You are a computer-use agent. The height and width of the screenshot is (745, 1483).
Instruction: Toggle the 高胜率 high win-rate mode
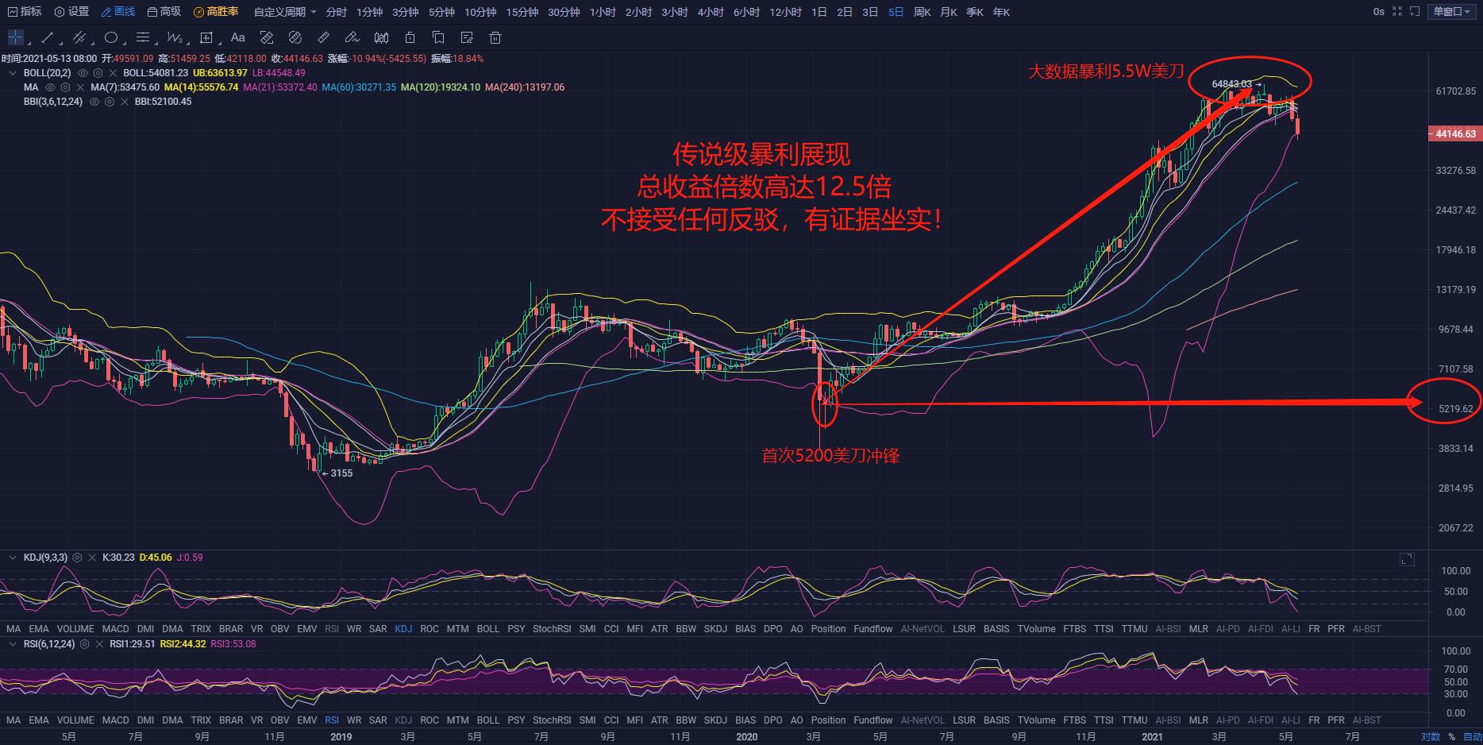[x=216, y=12]
